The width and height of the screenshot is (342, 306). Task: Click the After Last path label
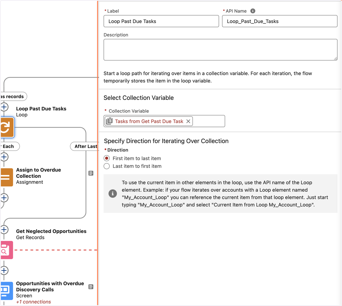pyautogui.click(x=84, y=146)
